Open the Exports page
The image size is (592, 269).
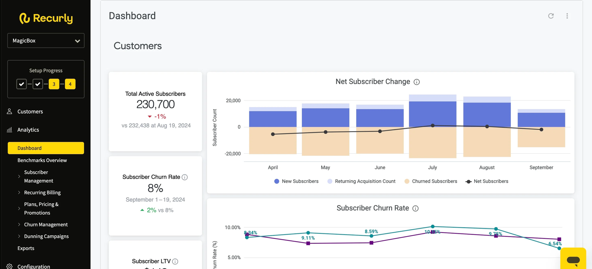(x=26, y=248)
